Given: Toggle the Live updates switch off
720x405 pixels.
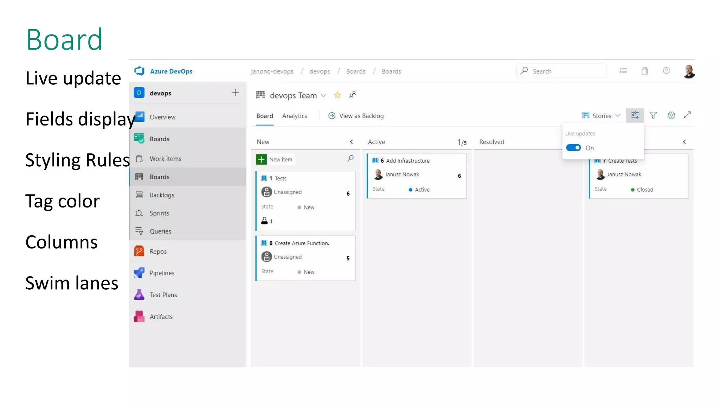Looking at the screenshot, I should tap(573, 148).
